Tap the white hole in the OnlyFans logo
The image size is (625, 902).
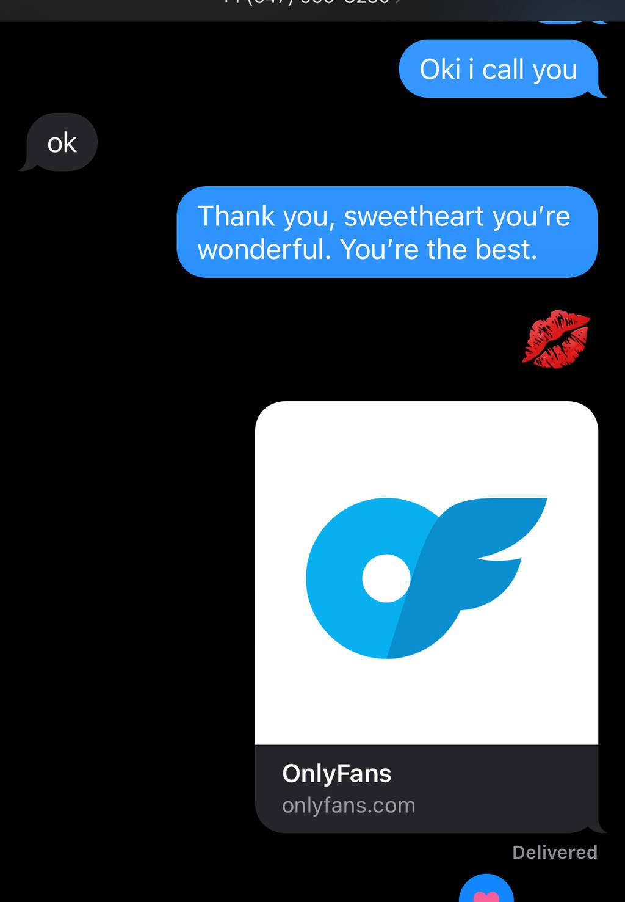pos(386,578)
